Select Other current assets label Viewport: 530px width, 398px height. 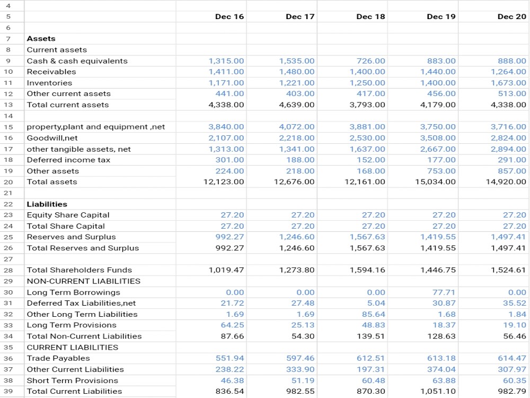point(68,94)
